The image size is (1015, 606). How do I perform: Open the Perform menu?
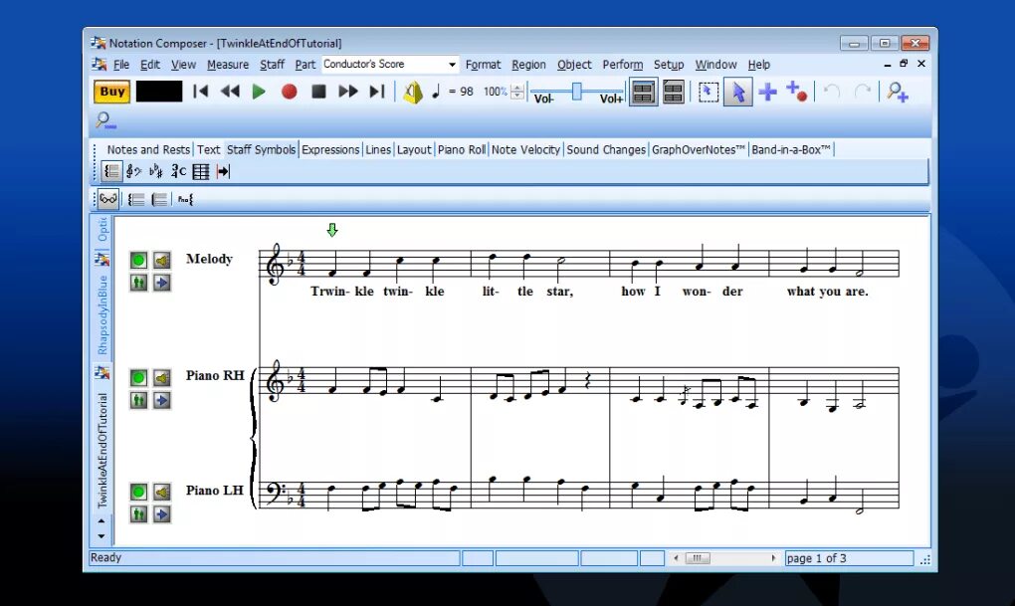pyautogui.click(x=623, y=64)
